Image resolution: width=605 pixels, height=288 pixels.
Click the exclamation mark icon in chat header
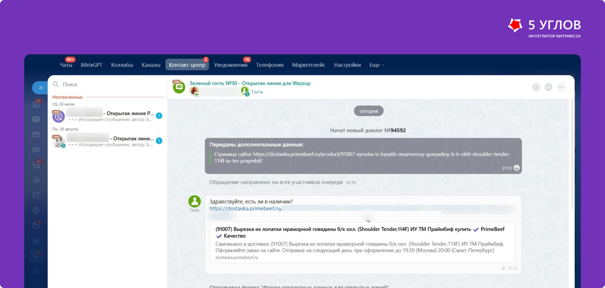coord(548,87)
